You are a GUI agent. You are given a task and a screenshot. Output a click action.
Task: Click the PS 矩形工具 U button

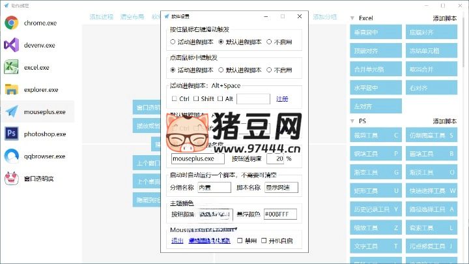coord(376,190)
